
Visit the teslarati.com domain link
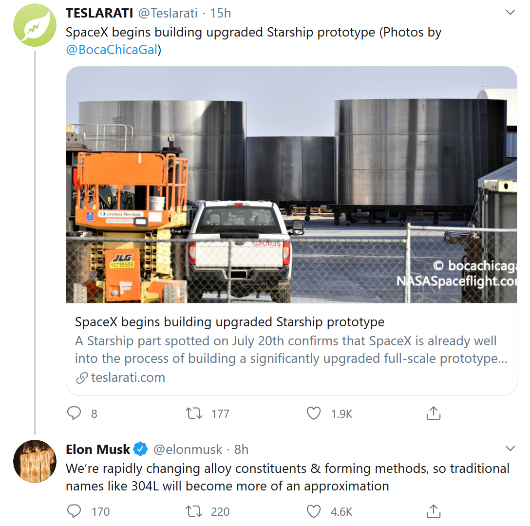pyautogui.click(x=128, y=377)
